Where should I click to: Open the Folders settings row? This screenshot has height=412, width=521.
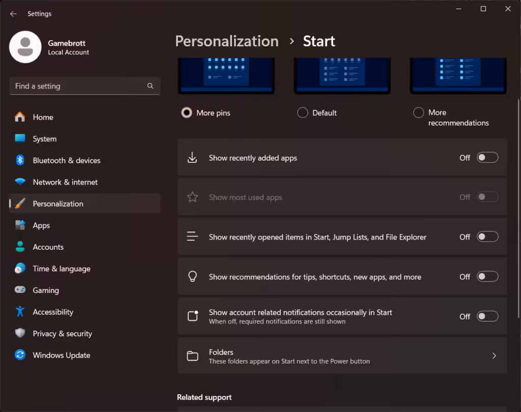pos(342,356)
